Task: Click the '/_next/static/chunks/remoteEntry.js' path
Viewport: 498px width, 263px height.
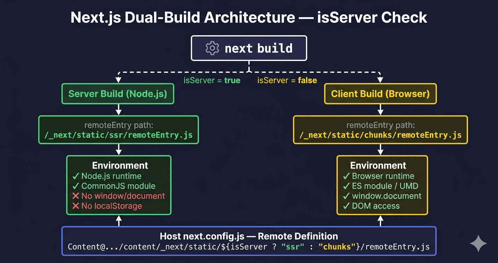Action: [x=380, y=135]
